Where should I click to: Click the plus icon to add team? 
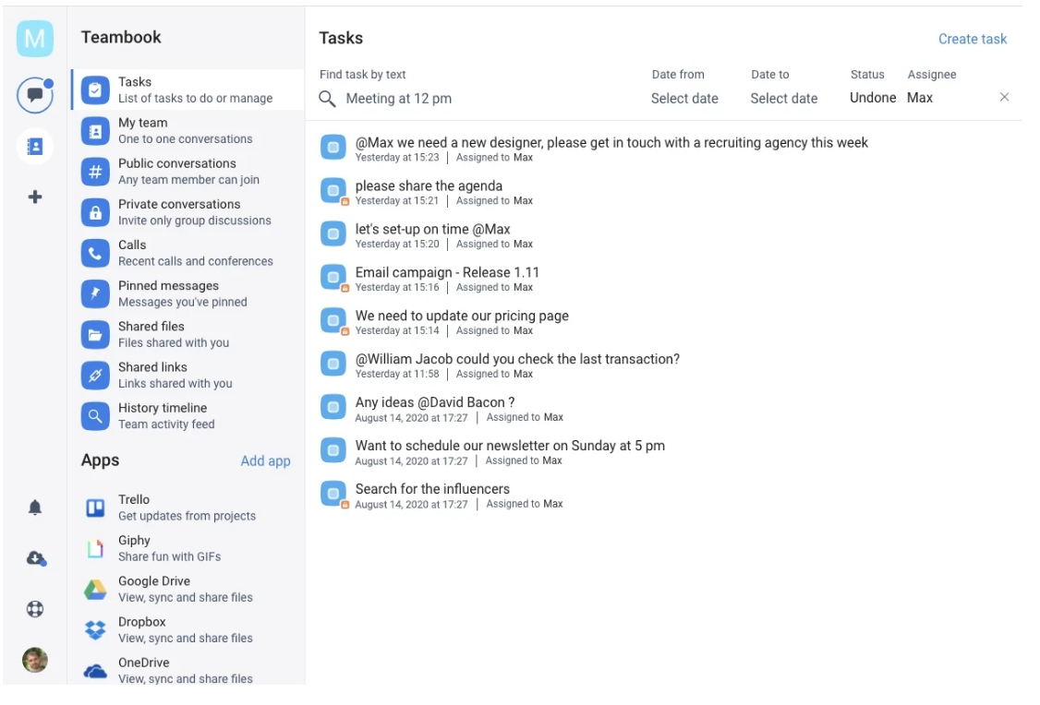(35, 197)
